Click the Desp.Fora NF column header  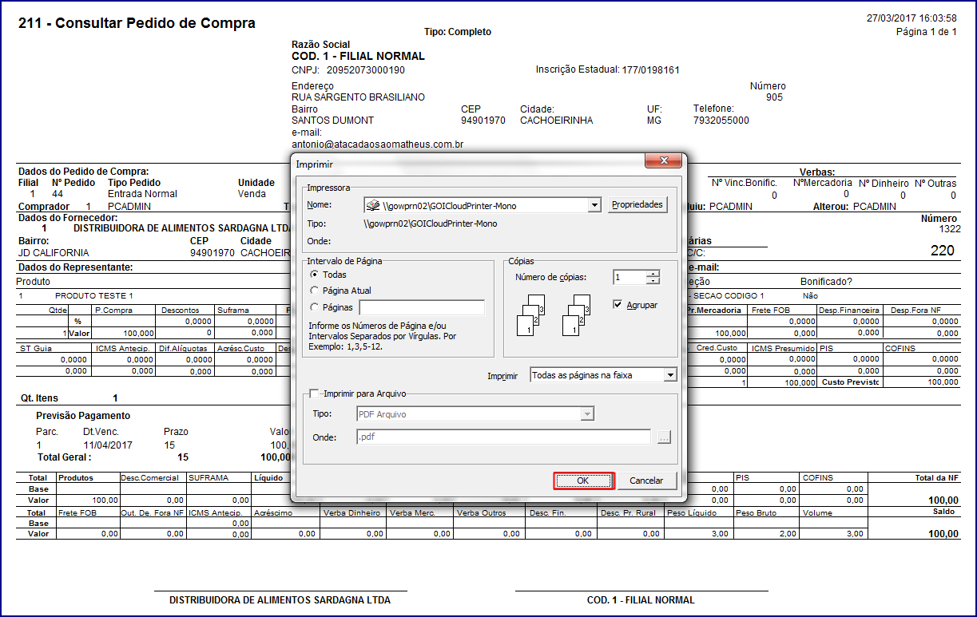[x=915, y=310]
